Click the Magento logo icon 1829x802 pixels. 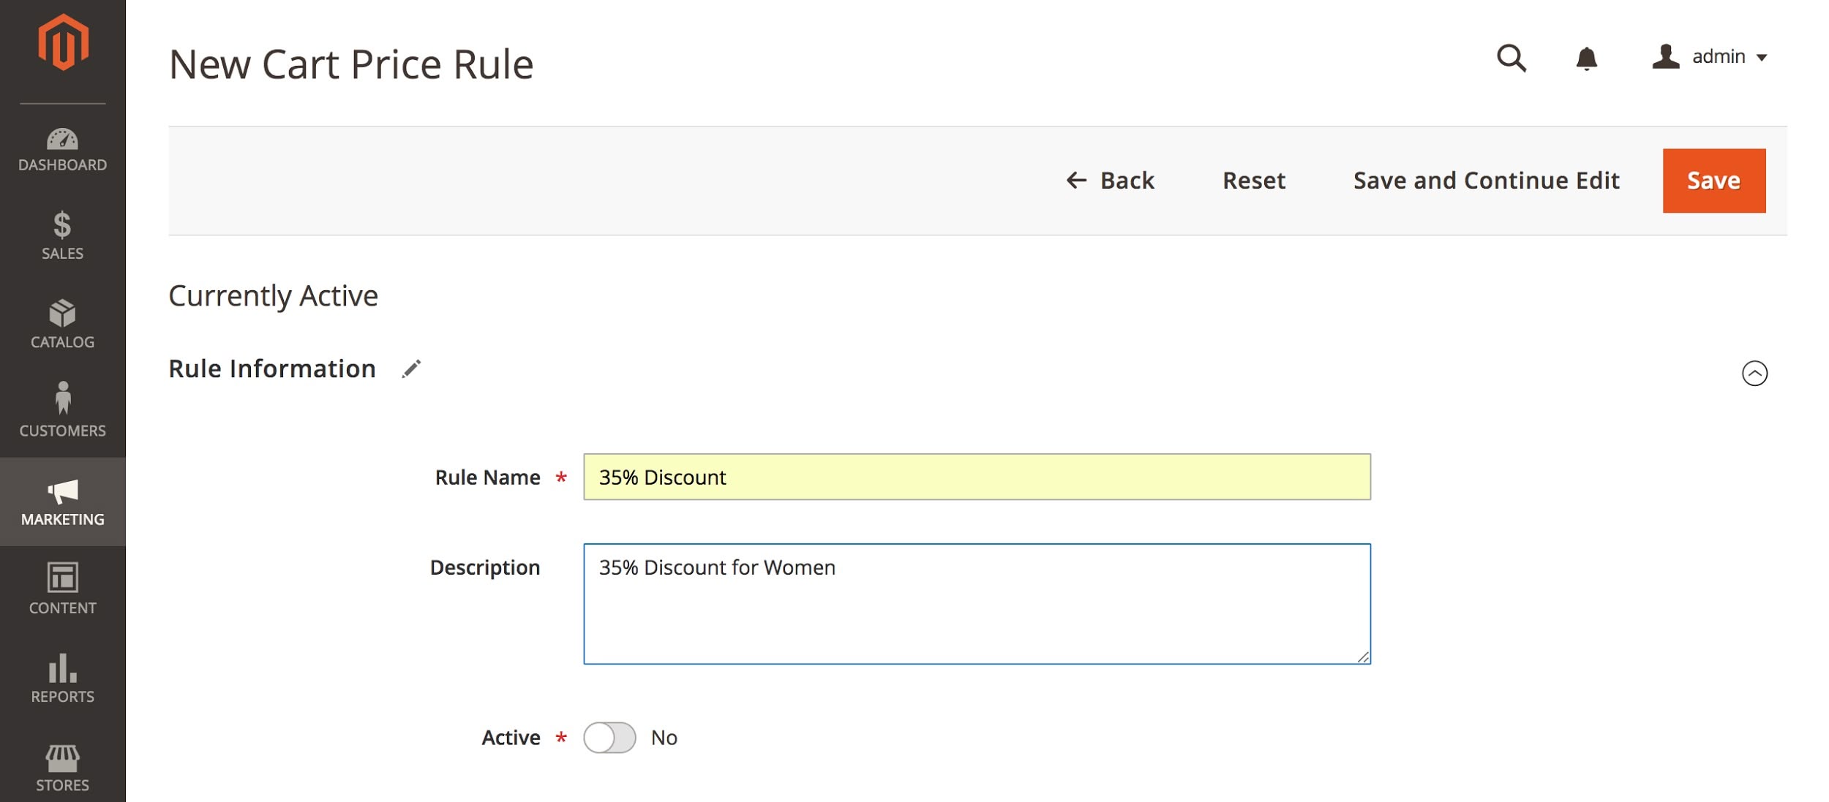pos(63,42)
